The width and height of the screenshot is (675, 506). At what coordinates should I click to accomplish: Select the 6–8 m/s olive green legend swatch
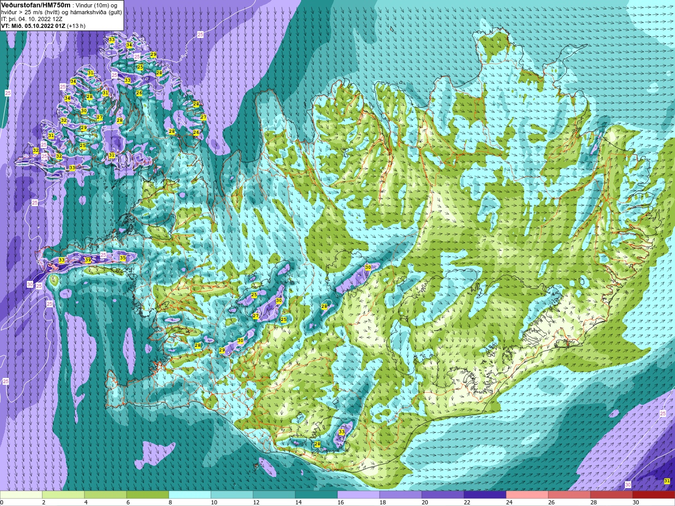pyautogui.click(x=148, y=495)
